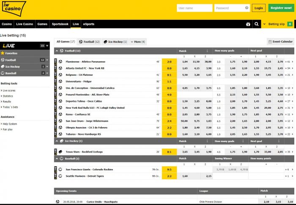This screenshot has height=205, width=296.
Task: Collapse the Baseball (2) section
Action: (57, 159)
